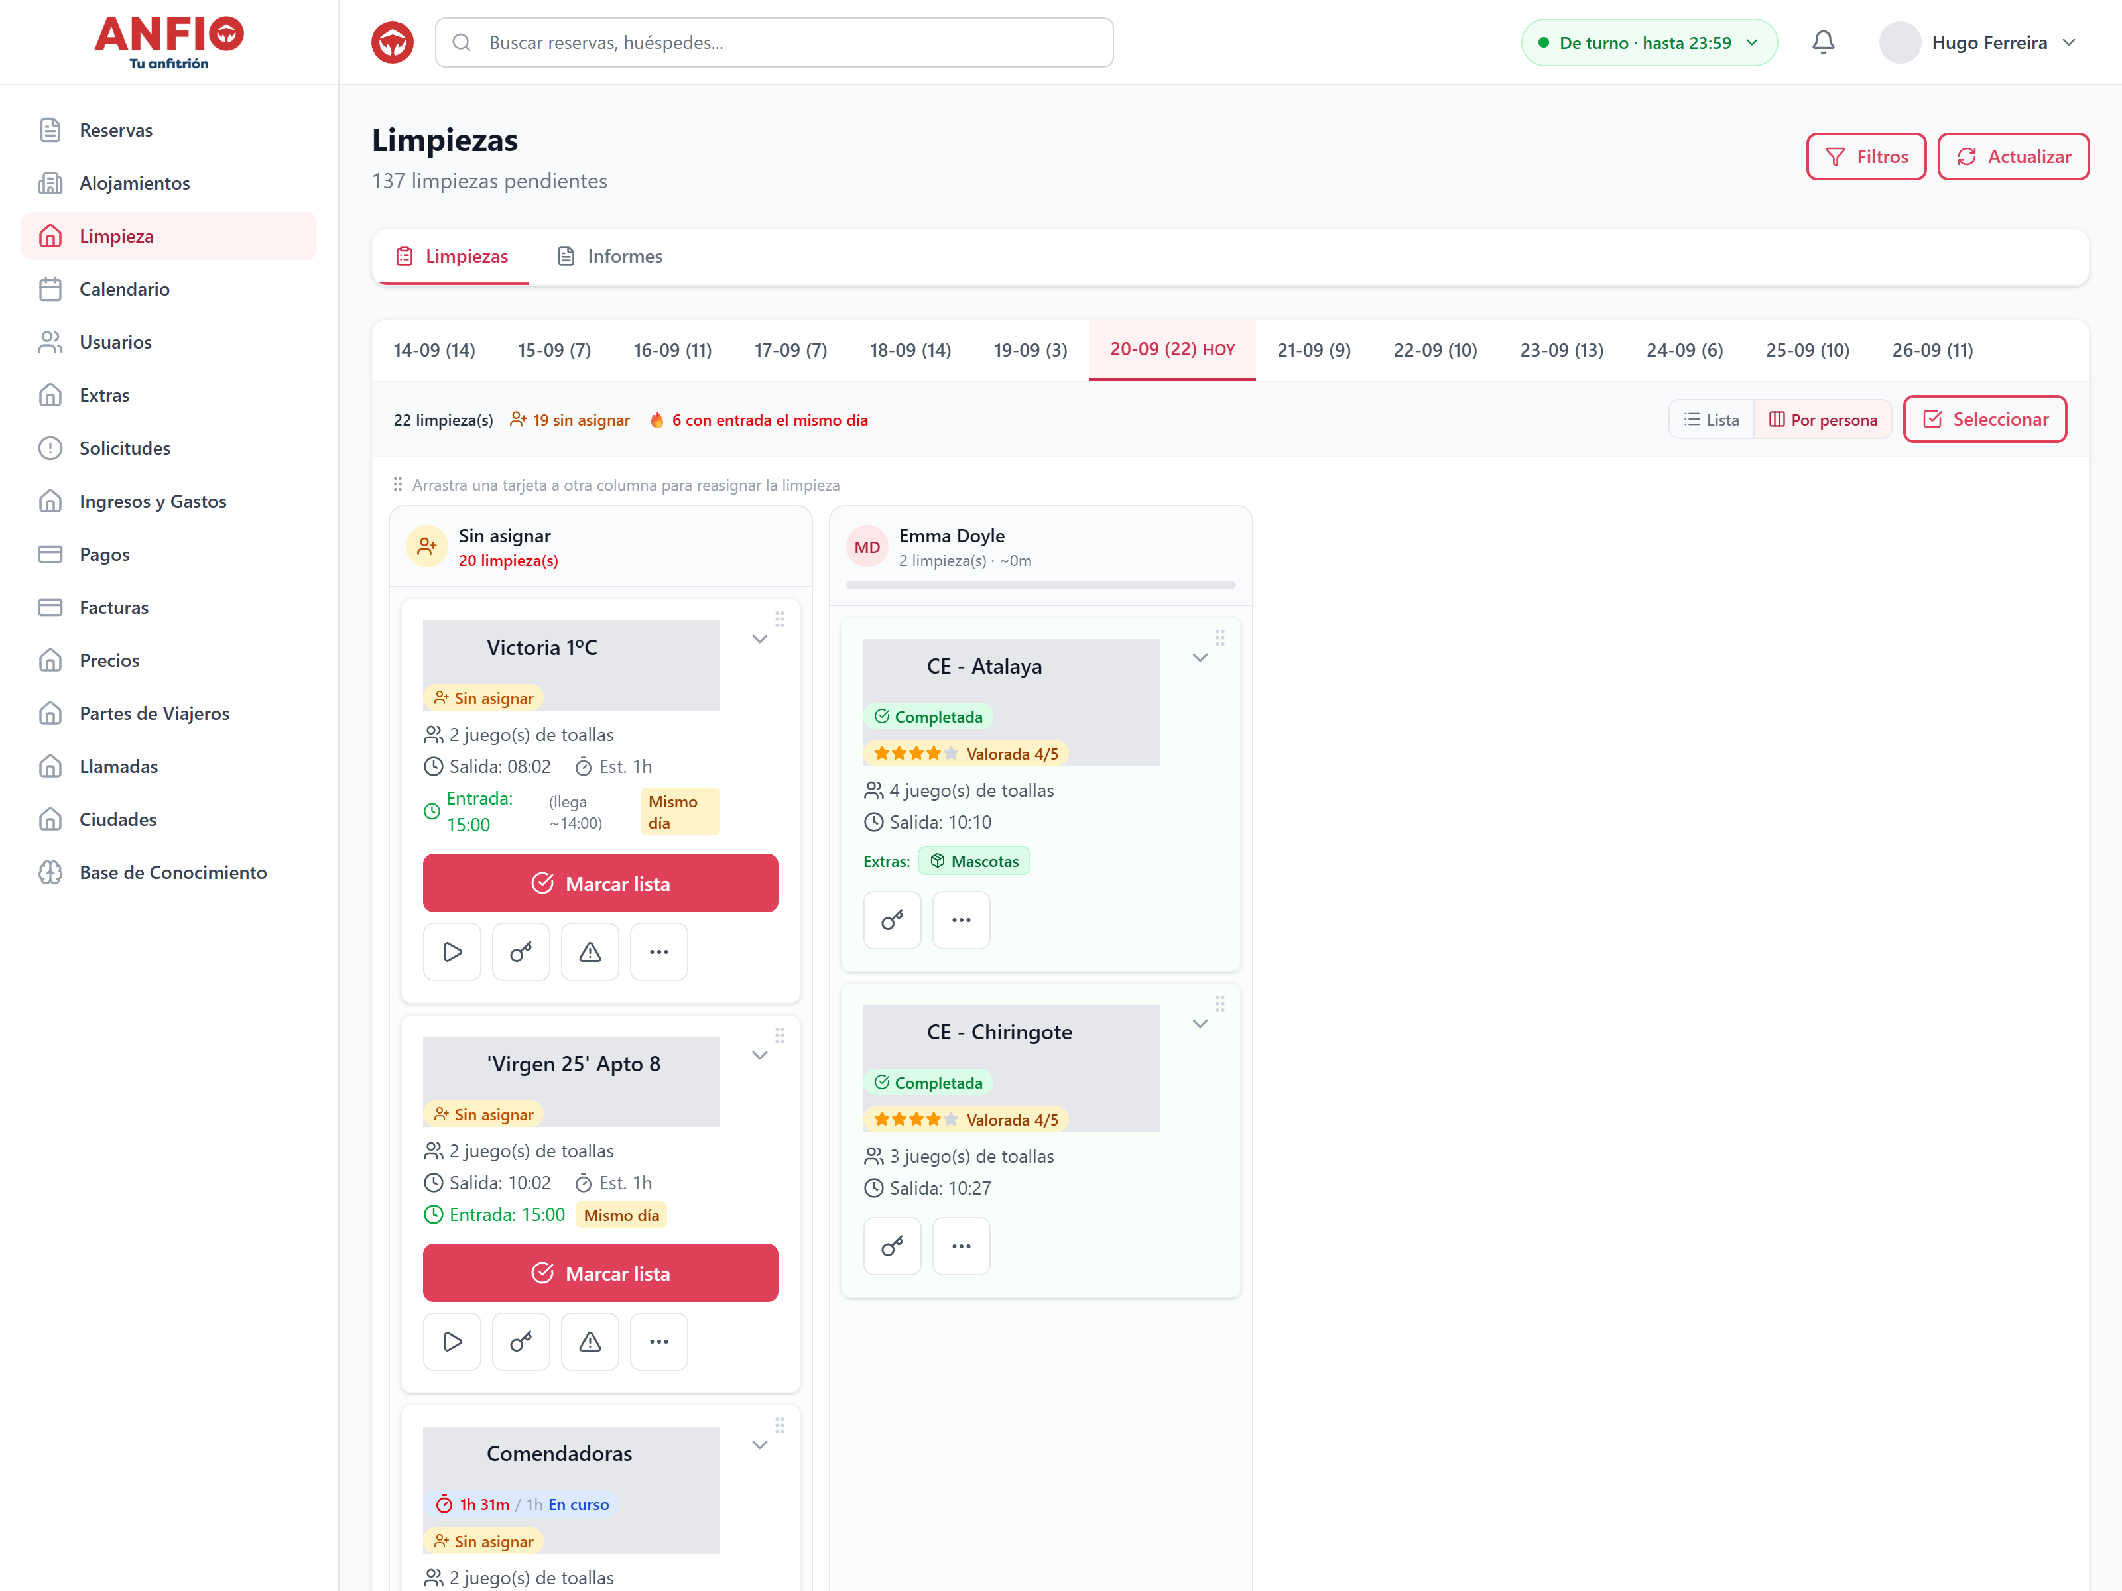Open key access for CE - Chiringote
This screenshot has height=1591, width=2122.
click(x=892, y=1246)
